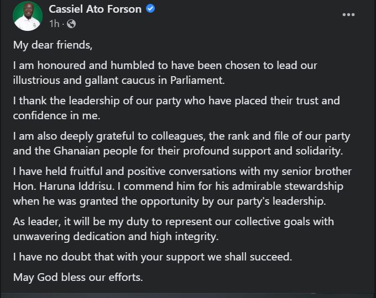Click the 'fruitful and positive conversations' line
Screen dimensions: 376x298
click(x=182, y=172)
